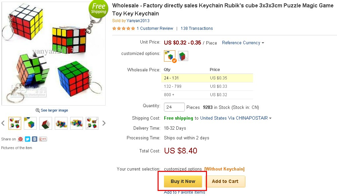Select the second thumbnail with single cube
The width and height of the screenshot is (337, 196).
pos(30,123)
